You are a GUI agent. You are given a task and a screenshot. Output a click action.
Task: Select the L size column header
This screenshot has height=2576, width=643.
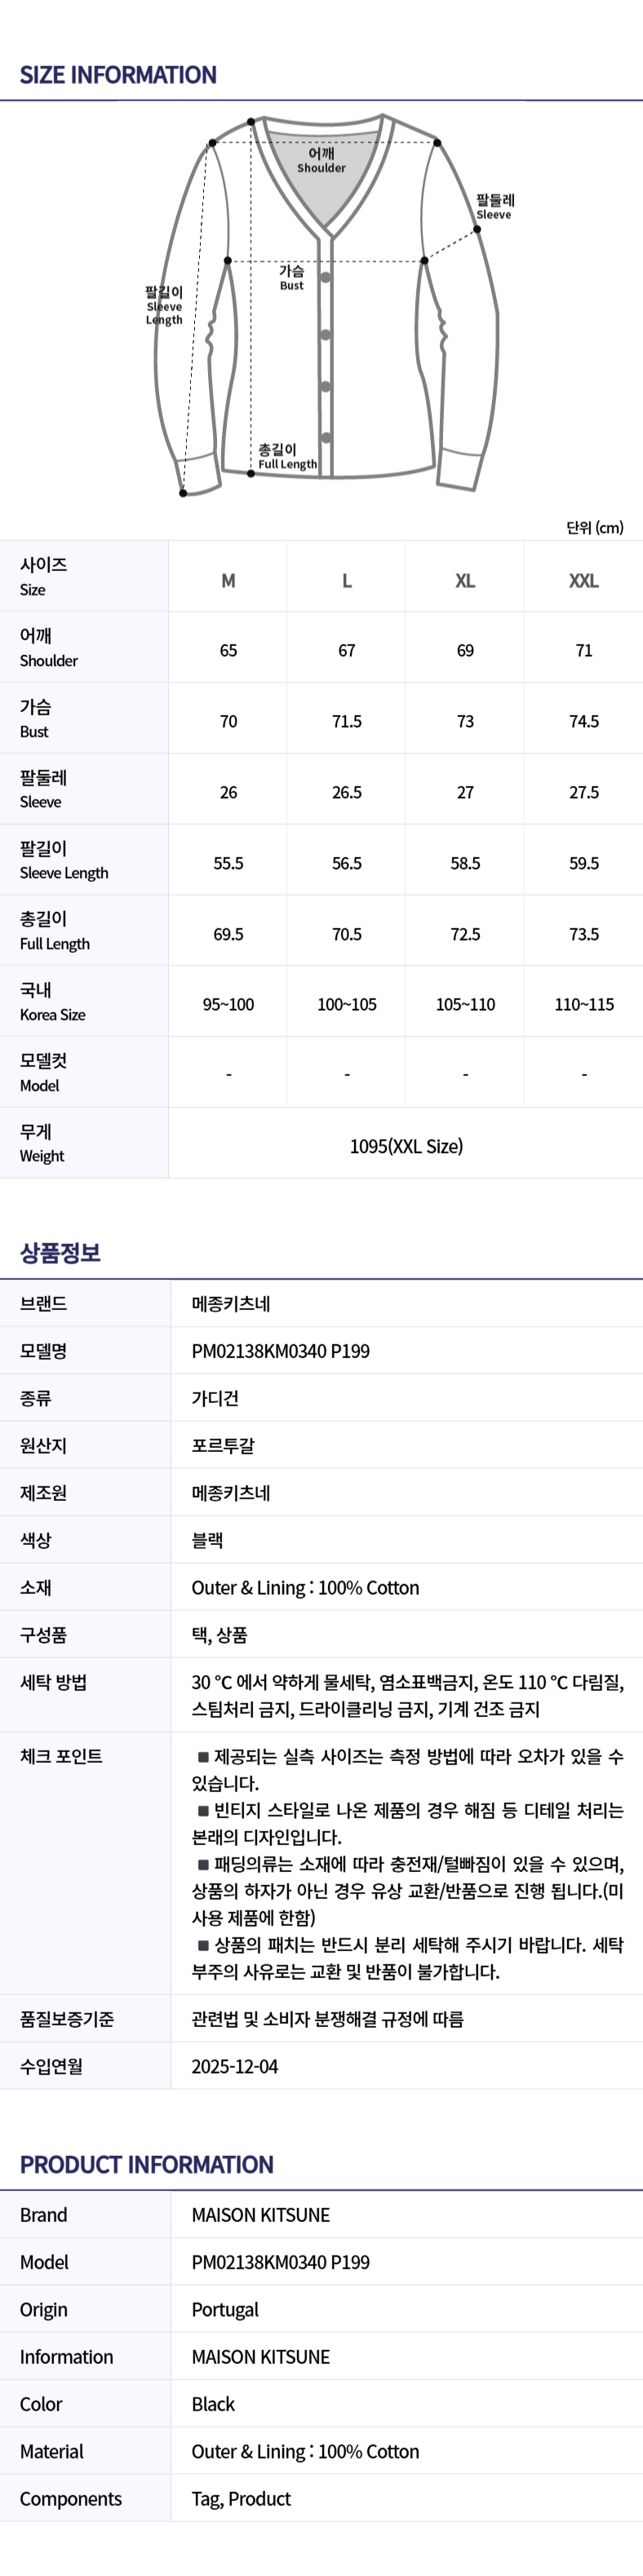click(x=347, y=581)
